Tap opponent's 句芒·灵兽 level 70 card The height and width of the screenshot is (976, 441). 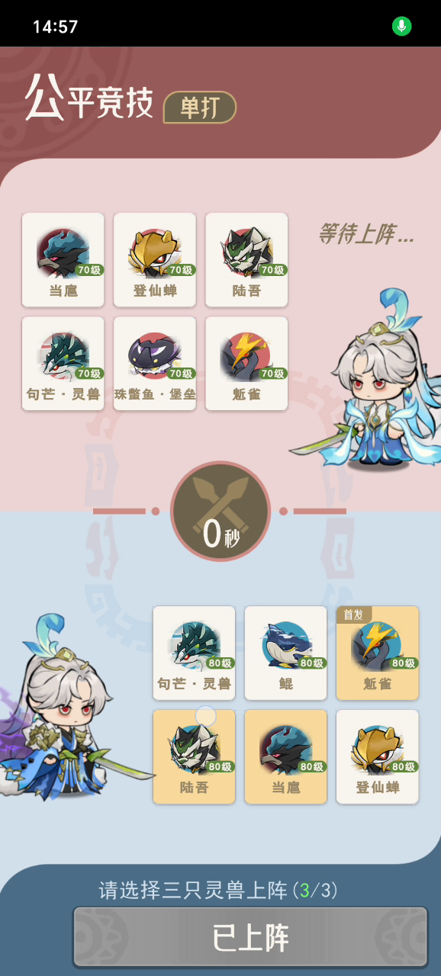pyautogui.click(x=63, y=364)
